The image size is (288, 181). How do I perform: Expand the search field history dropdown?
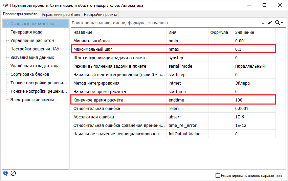[263, 23]
